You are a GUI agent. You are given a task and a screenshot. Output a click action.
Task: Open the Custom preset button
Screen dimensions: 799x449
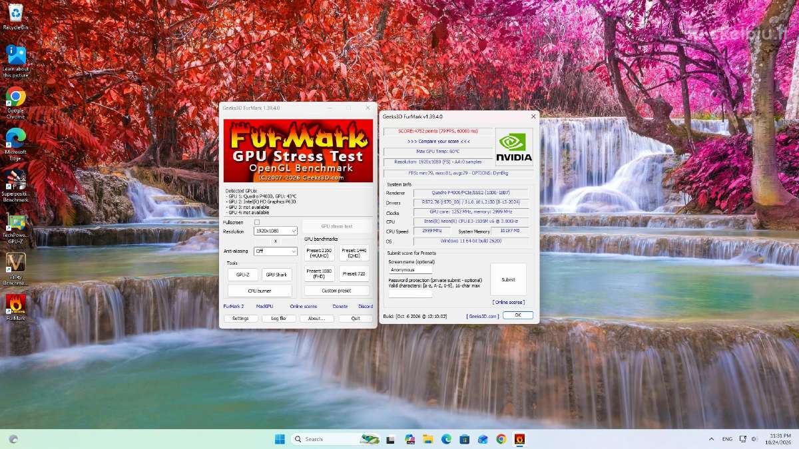tap(337, 291)
